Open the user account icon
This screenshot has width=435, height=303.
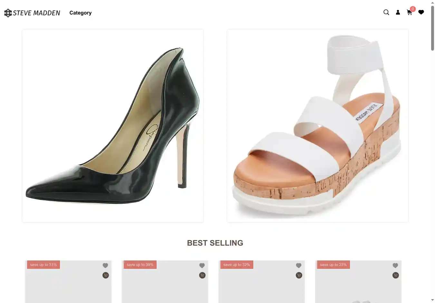[x=398, y=13]
